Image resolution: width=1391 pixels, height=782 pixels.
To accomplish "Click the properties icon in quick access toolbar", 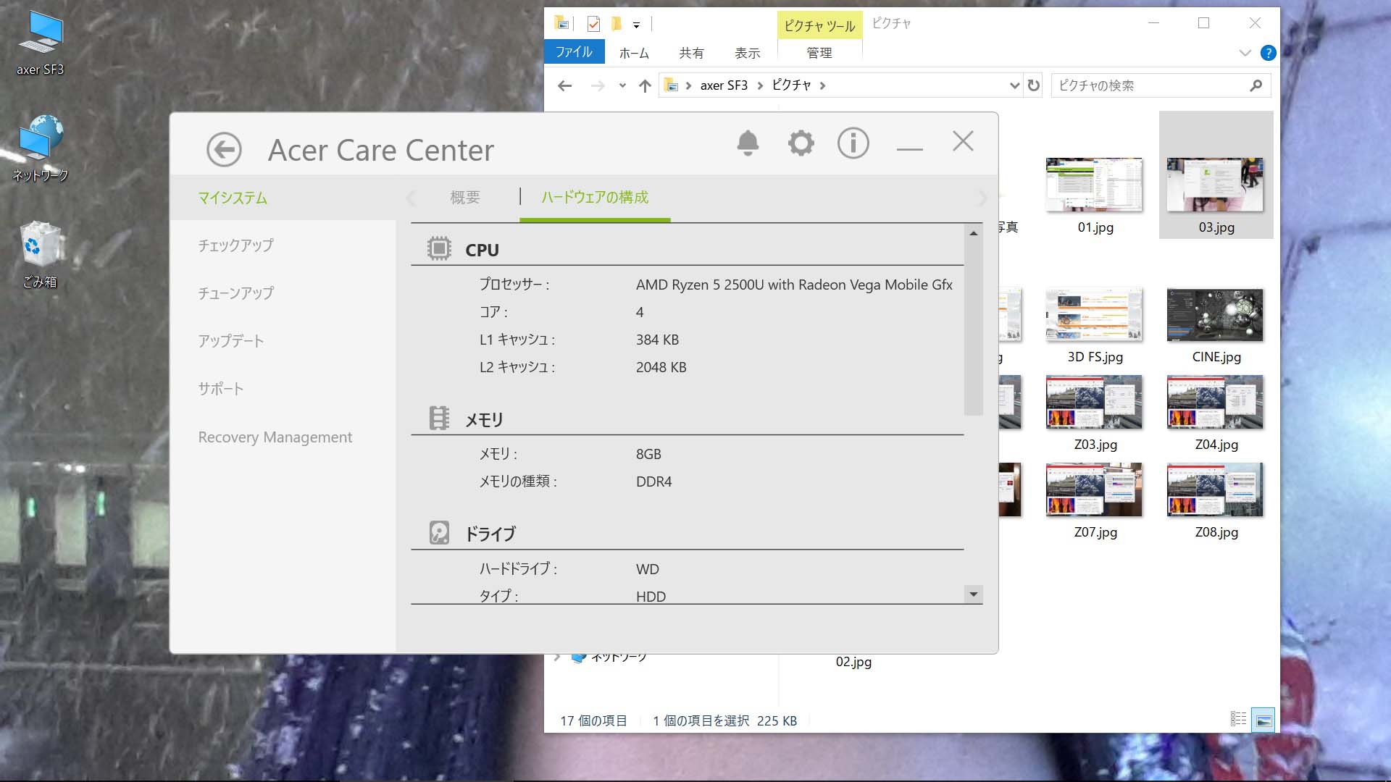I will (x=593, y=24).
